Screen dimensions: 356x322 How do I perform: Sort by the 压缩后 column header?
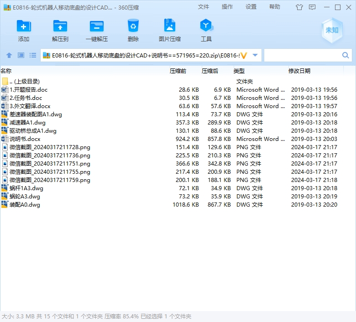click(x=210, y=71)
